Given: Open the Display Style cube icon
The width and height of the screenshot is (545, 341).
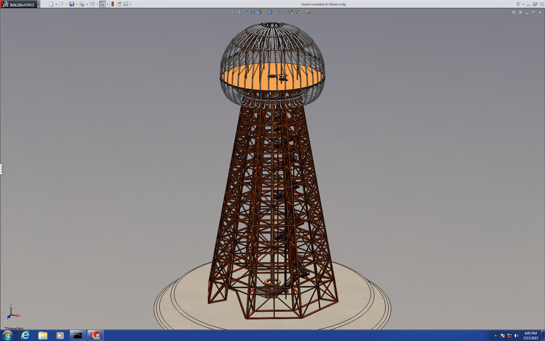Looking at the screenshot, I should (x=270, y=12).
